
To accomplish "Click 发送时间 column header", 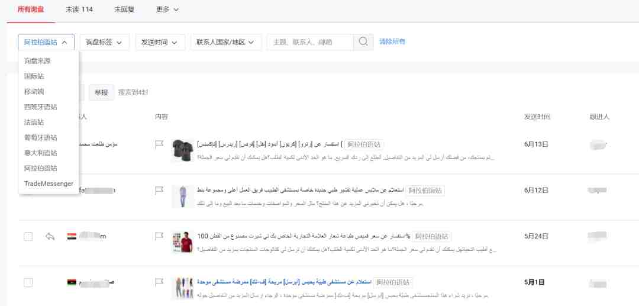I will click(537, 117).
